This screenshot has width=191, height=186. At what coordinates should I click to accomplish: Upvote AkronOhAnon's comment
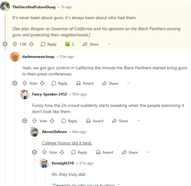pos(44,152)
